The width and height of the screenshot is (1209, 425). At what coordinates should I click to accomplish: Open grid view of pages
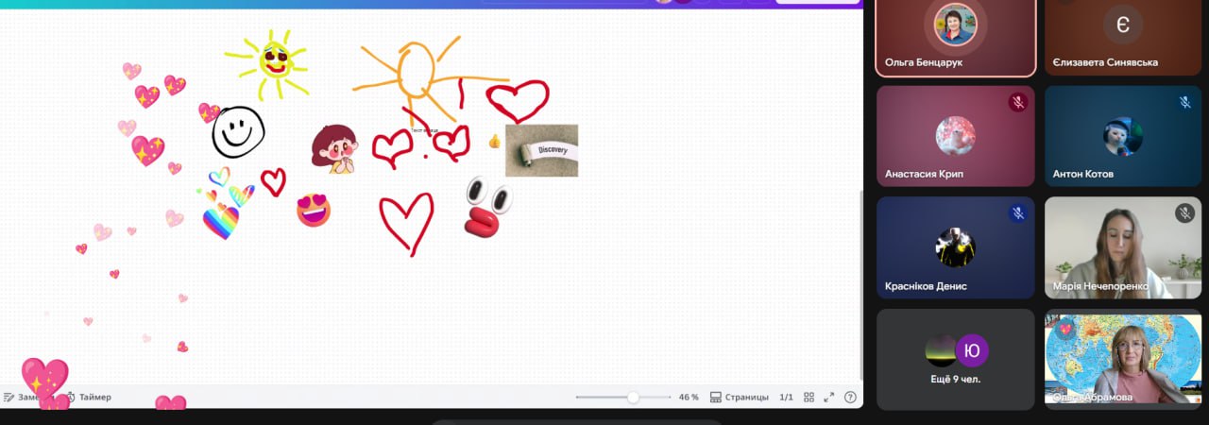(x=809, y=398)
